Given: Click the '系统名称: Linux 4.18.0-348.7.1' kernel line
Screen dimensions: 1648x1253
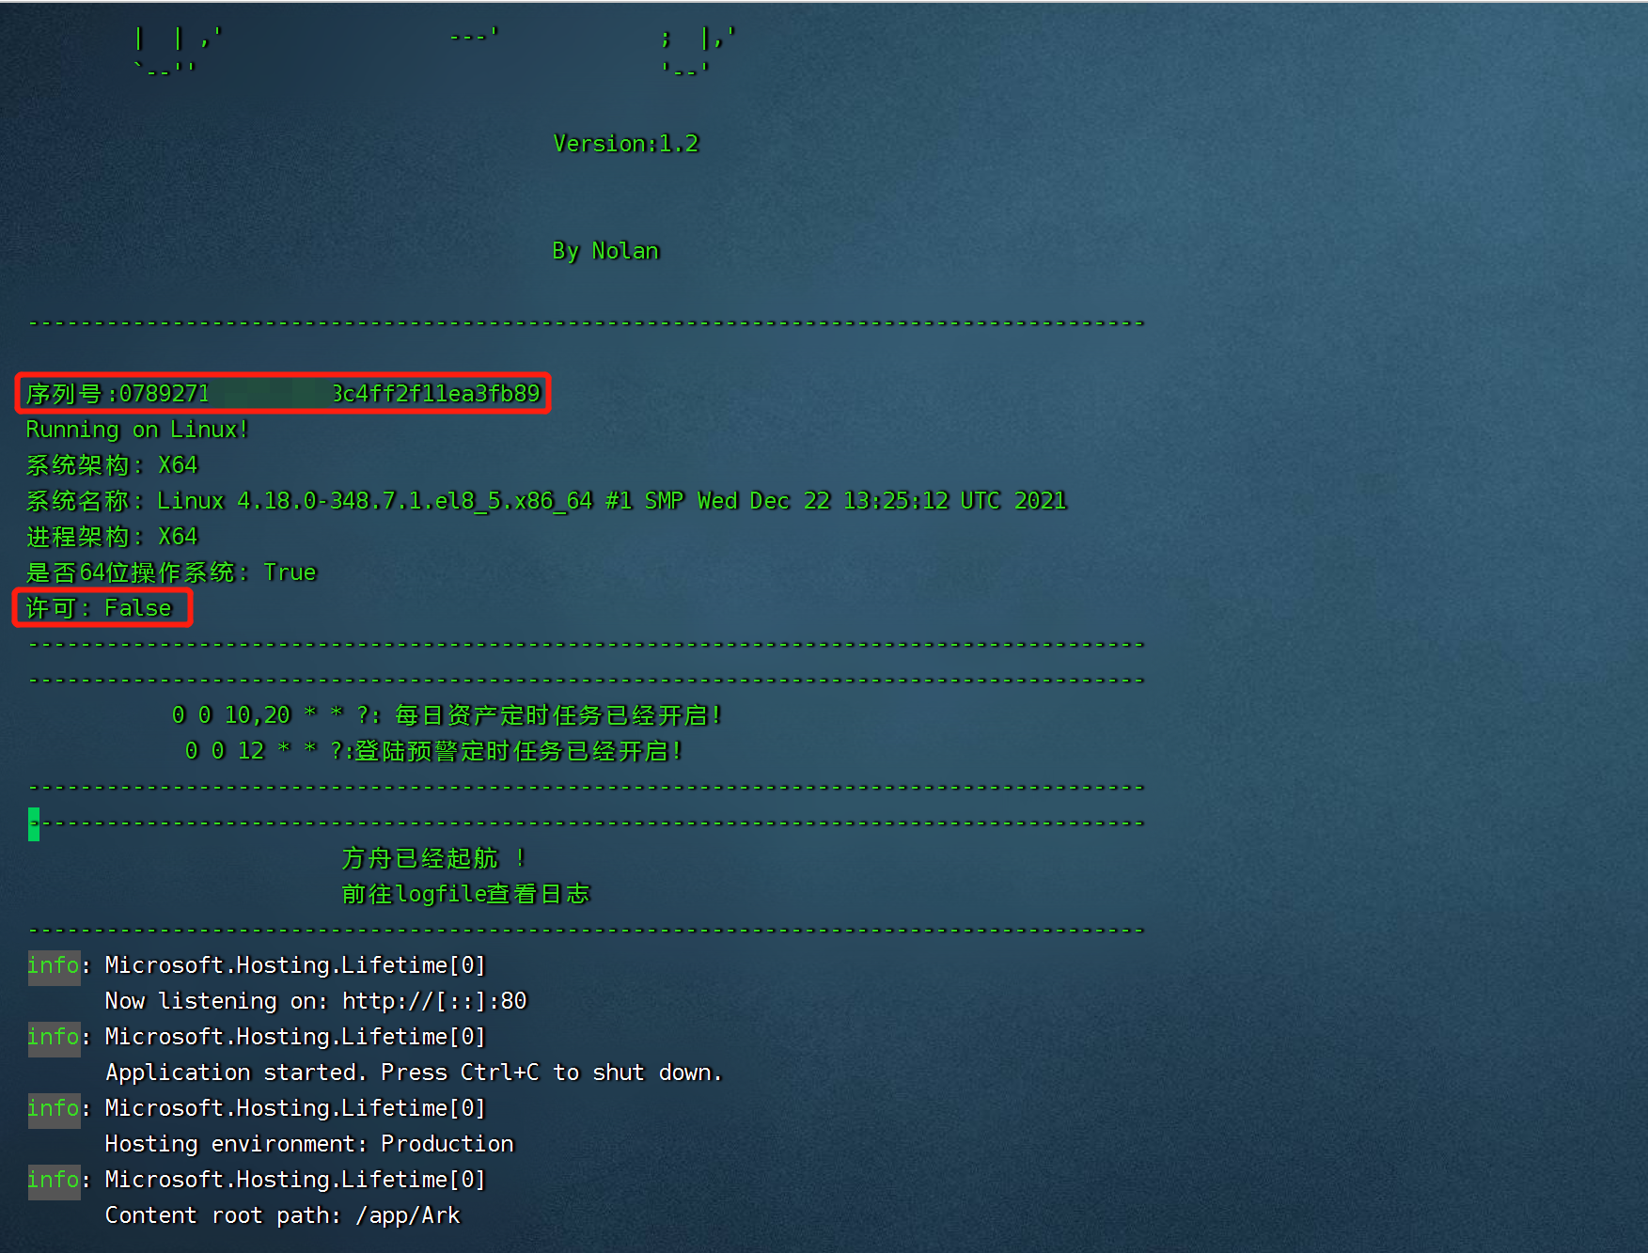Looking at the screenshot, I should click(546, 501).
